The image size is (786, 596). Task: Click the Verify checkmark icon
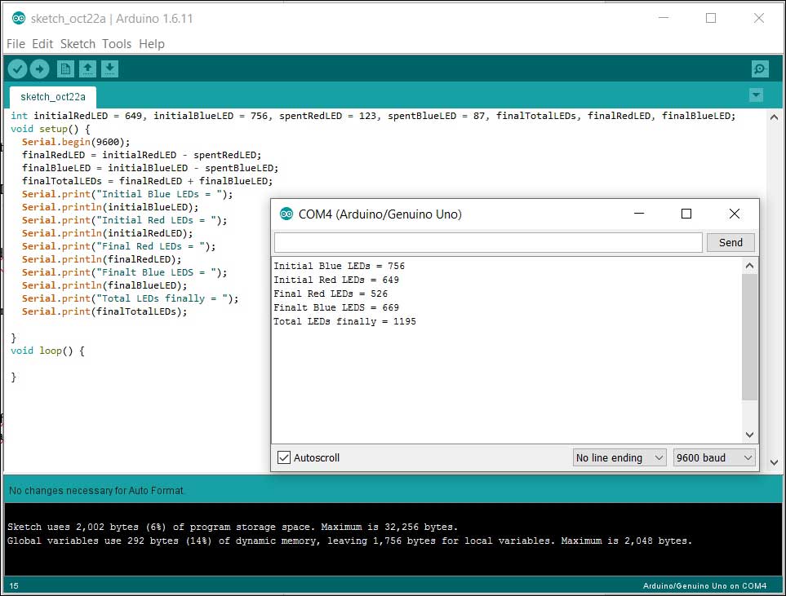point(17,69)
